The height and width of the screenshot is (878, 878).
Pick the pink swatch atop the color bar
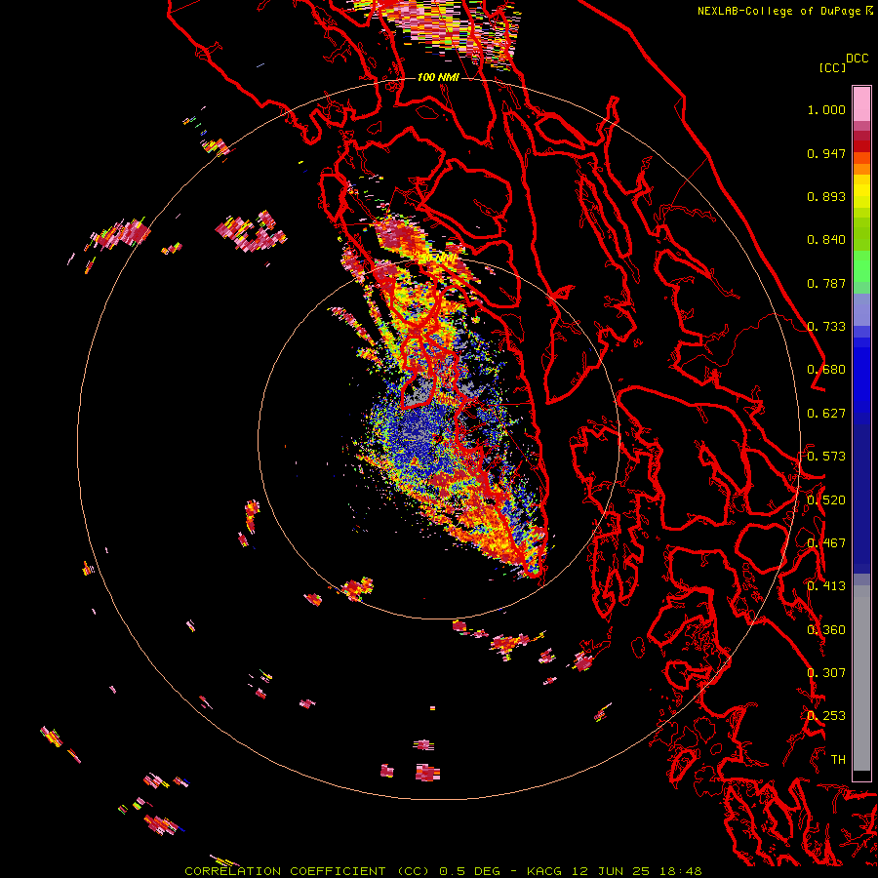click(x=861, y=103)
